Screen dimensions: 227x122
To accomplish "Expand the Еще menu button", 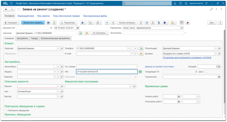I will pyautogui.click(x=212, y=23).
